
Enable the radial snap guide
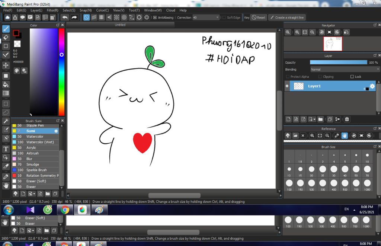point(116,17)
